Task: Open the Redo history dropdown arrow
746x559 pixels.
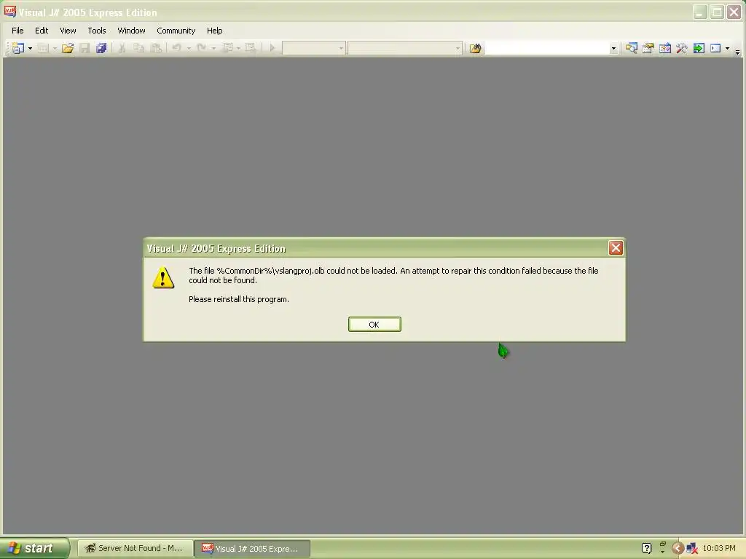Action: click(x=213, y=48)
